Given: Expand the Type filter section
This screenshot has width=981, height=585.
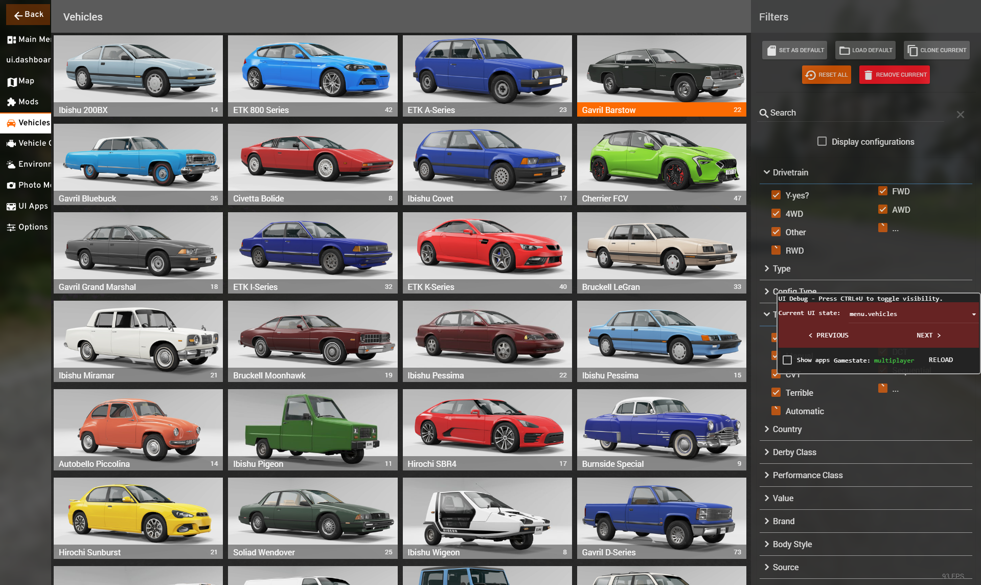Looking at the screenshot, I should [x=866, y=268].
